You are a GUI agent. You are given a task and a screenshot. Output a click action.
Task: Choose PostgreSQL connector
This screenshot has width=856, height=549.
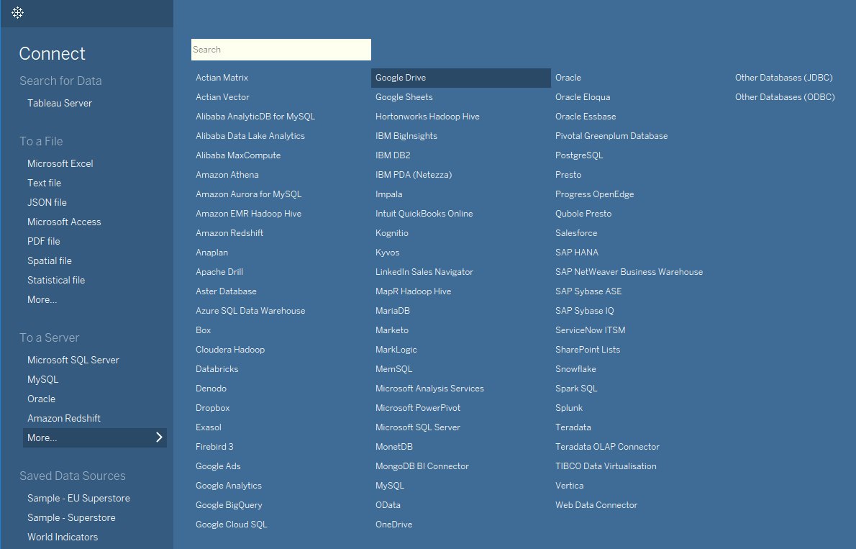(x=579, y=155)
